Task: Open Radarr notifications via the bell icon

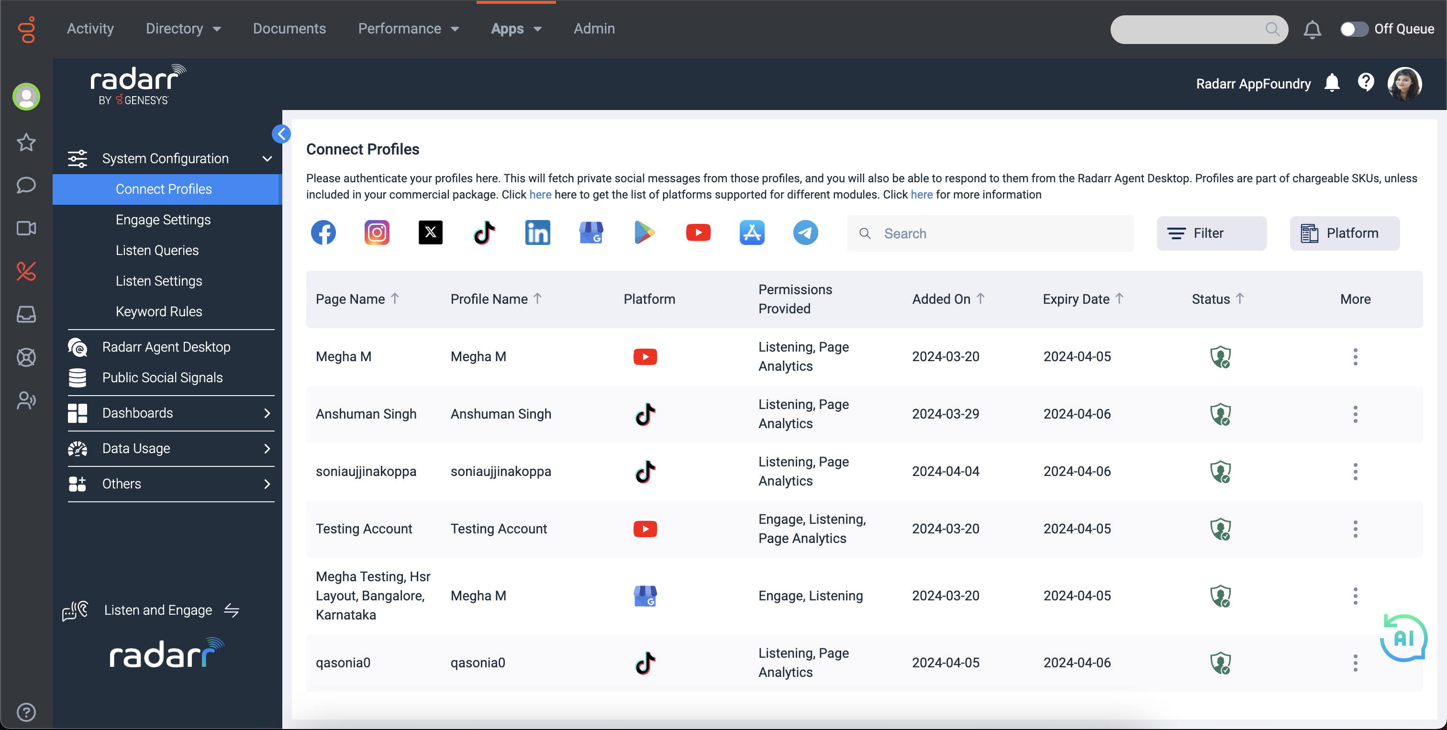Action: point(1332,83)
